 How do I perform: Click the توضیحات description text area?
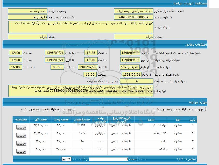[x=81, y=91]
